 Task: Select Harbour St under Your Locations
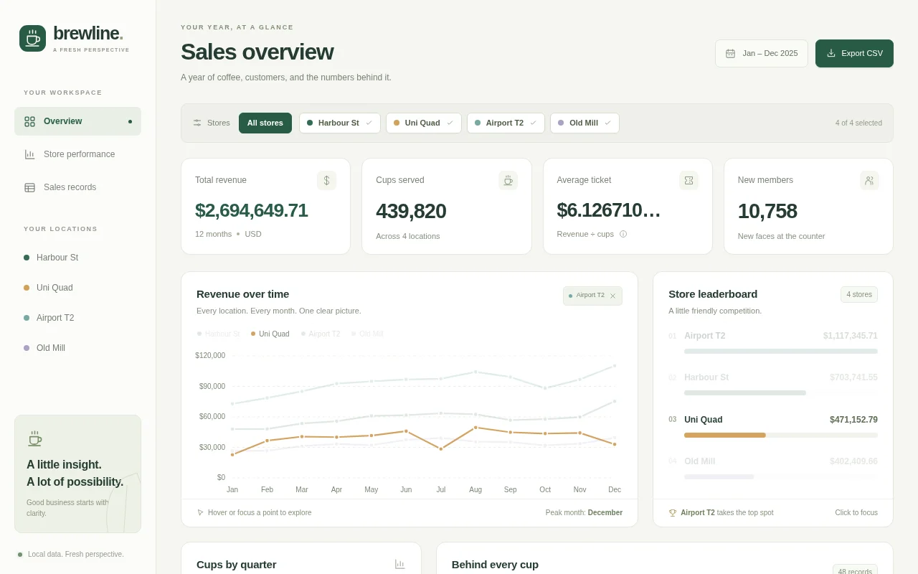(x=77, y=258)
